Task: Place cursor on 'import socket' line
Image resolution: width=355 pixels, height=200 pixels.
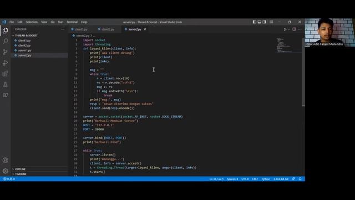Action: 94,40
